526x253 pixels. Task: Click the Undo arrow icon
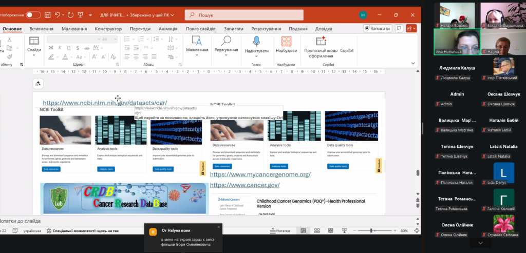[58, 15]
